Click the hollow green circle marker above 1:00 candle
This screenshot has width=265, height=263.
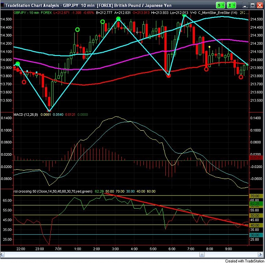click(x=78, y=30)
